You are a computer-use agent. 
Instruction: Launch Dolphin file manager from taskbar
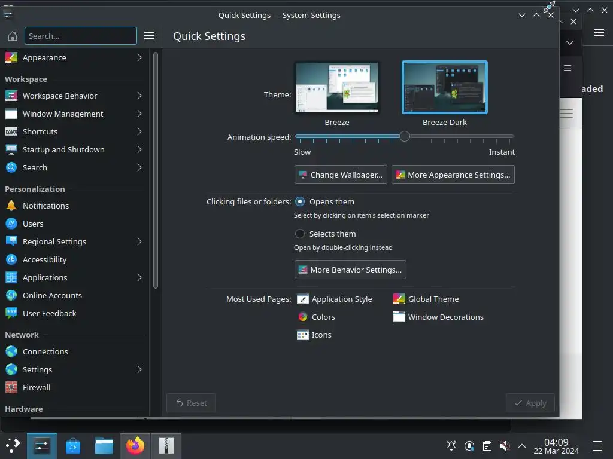coord(104,446)
